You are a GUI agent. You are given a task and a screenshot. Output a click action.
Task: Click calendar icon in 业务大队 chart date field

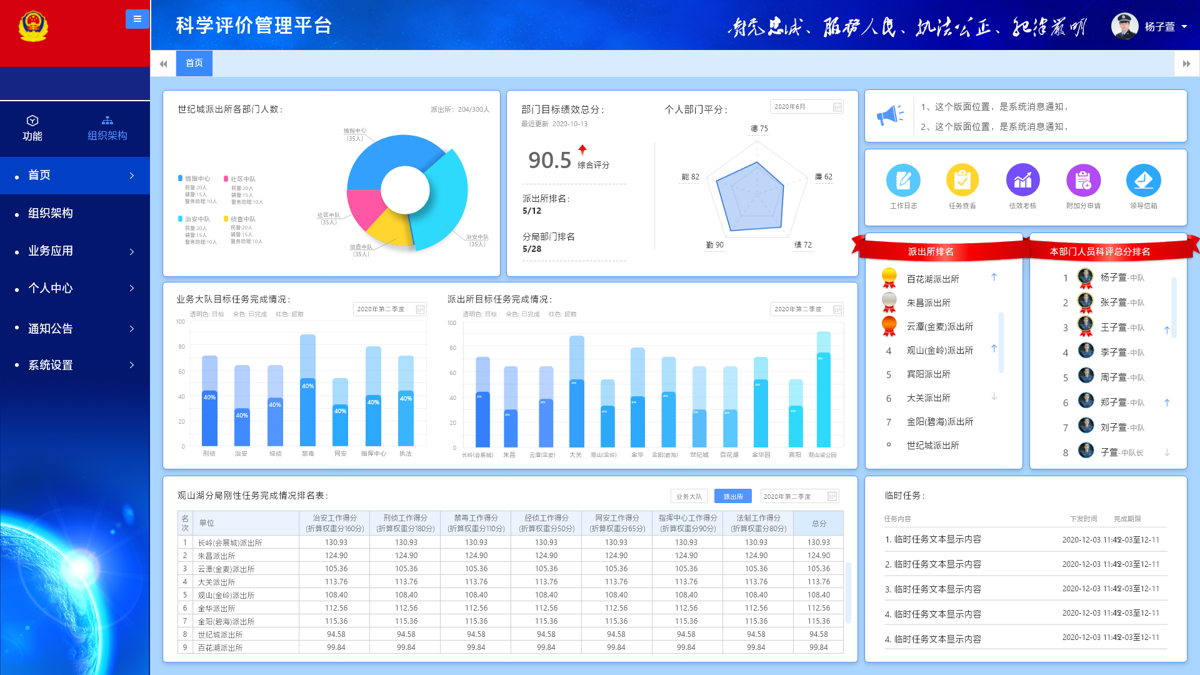click(420, 309)
